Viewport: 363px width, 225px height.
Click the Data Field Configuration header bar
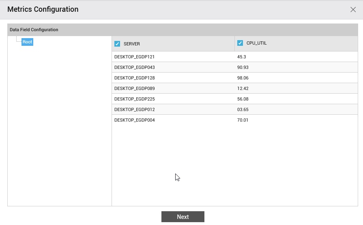(183, 30)
